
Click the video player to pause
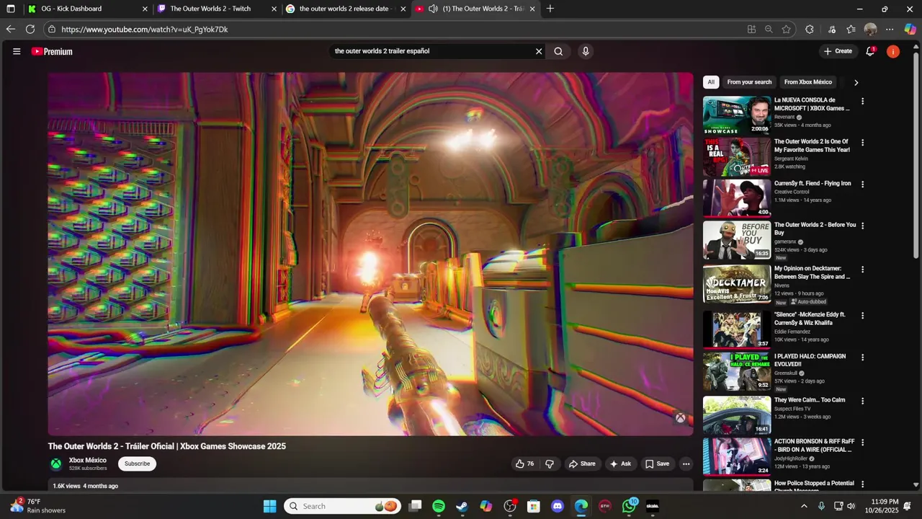[x=370, y=254]
